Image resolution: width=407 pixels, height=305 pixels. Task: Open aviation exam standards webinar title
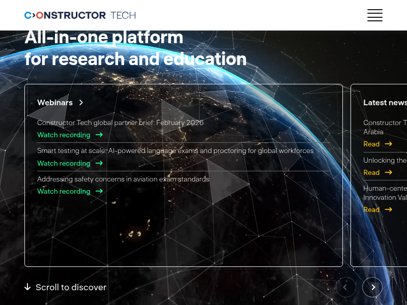pos(123,179)
